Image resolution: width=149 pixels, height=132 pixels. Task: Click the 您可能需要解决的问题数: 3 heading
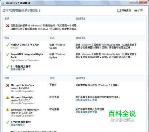click(22, 11)
